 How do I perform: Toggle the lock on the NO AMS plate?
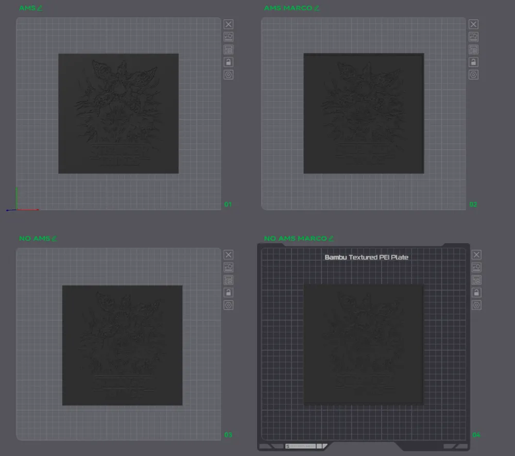[x=229, y=293]
